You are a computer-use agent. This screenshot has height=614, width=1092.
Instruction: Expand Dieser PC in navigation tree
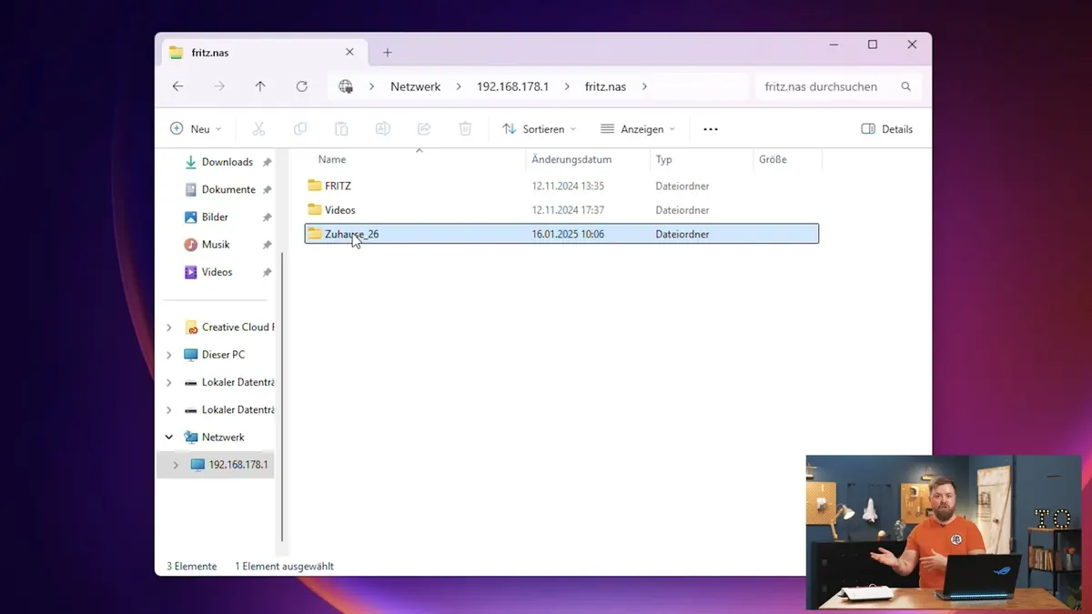pos(169,355)
